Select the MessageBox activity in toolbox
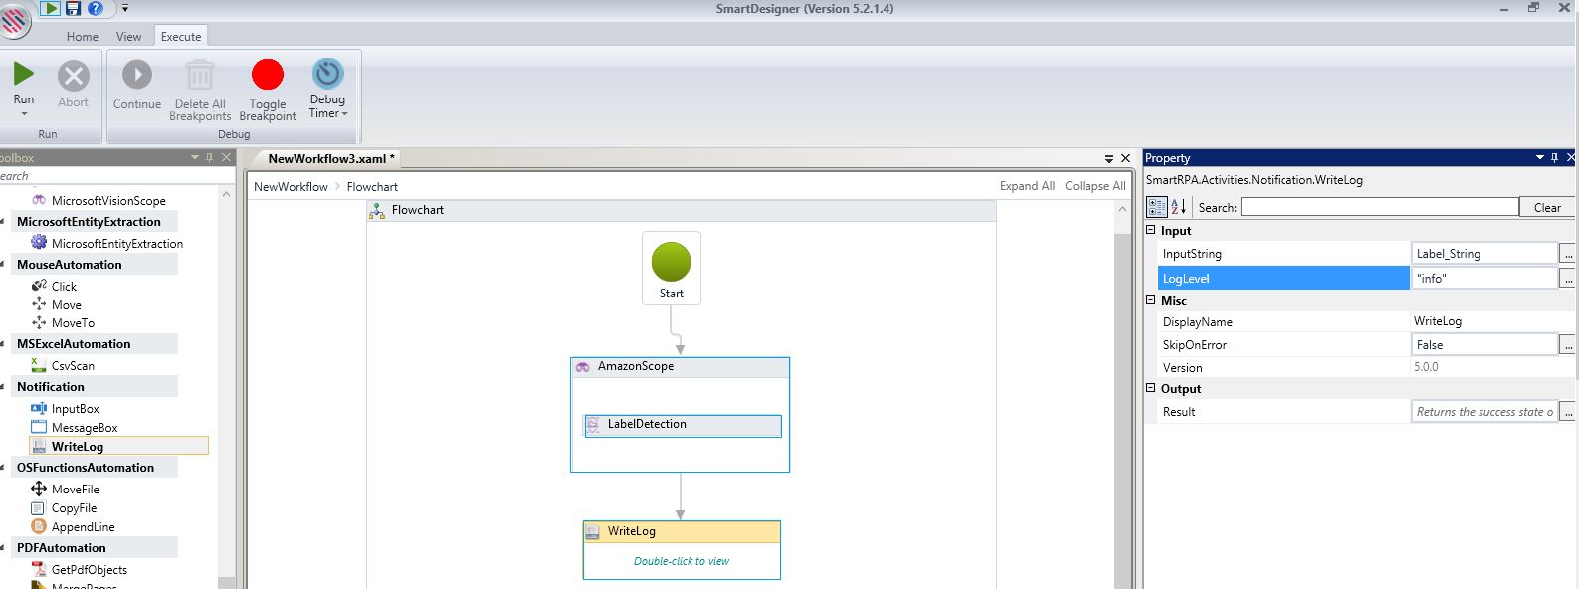The height and width of the screenshot is (589, 1579). (85, 427)
